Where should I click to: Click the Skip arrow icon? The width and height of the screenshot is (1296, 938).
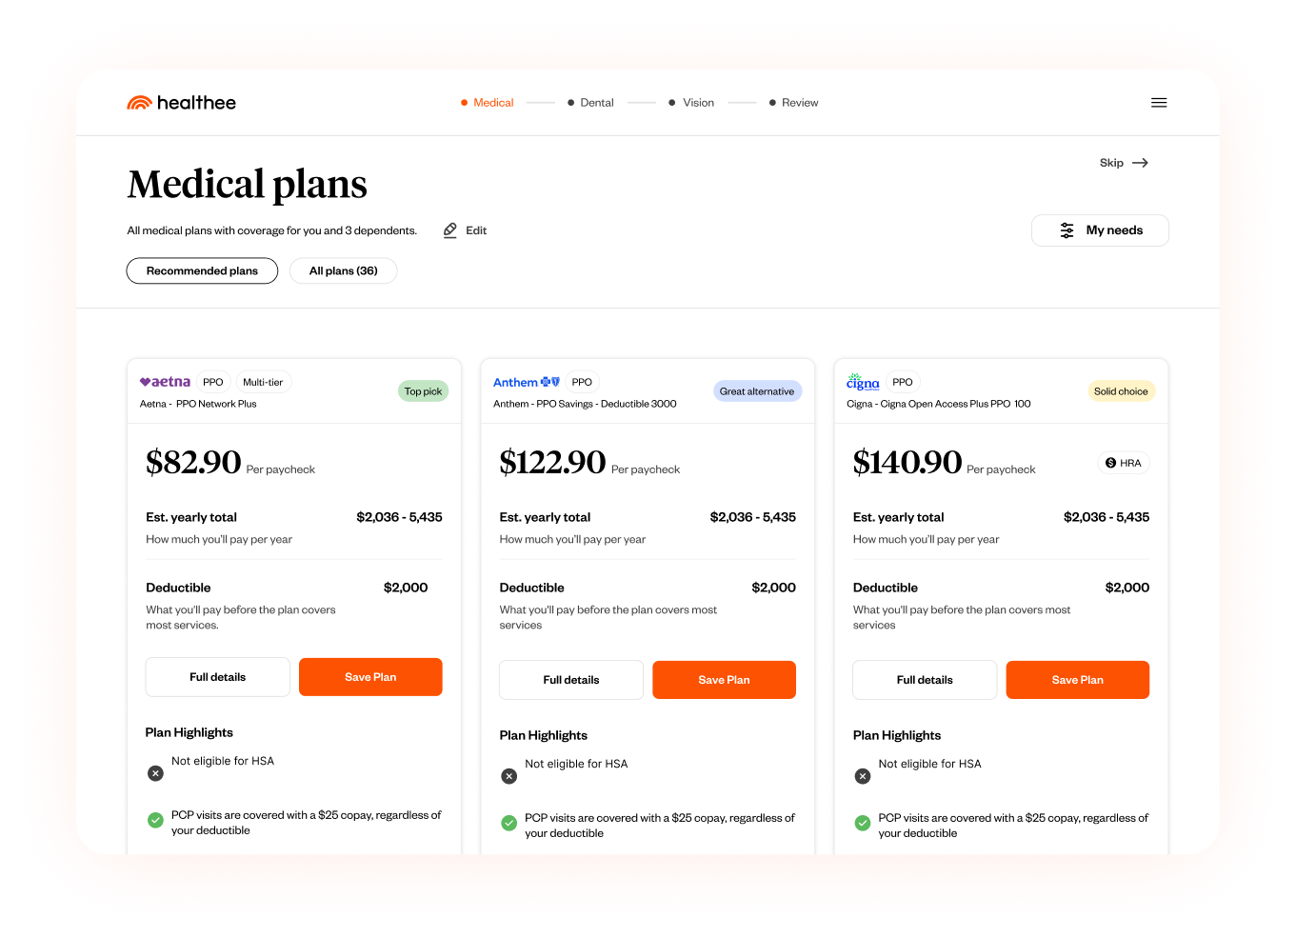[1140, 163]
